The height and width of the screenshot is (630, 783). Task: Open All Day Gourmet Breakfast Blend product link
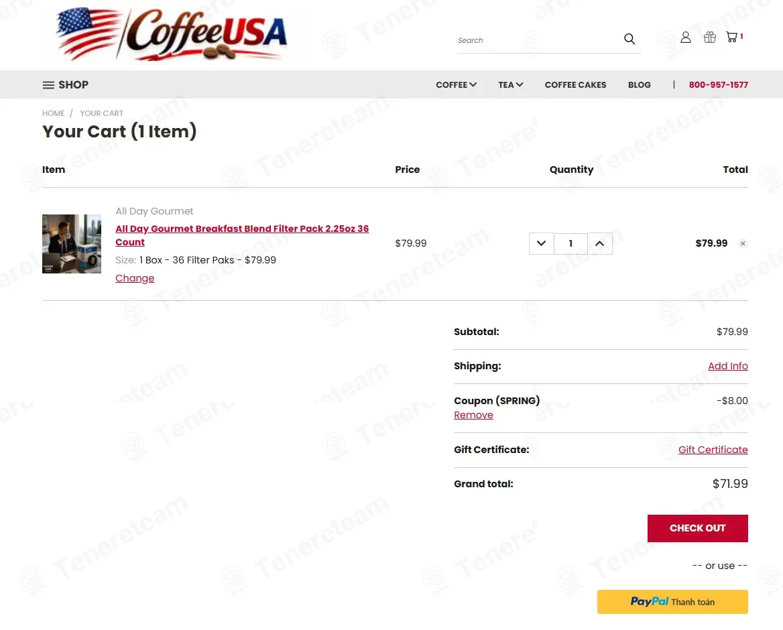click(x=242, y=235)
